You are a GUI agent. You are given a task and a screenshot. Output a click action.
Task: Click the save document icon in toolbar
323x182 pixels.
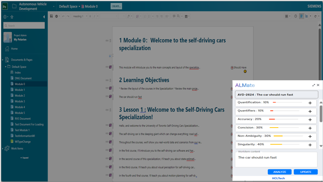point(51,17)
